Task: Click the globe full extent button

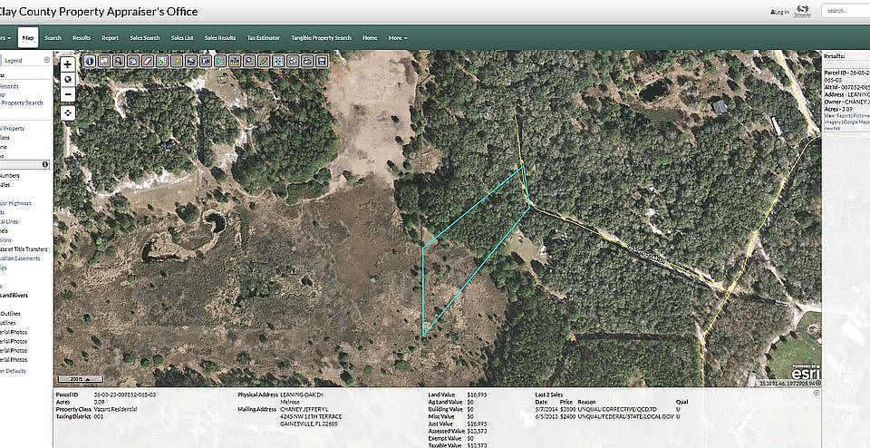Action: pos(68,79)
